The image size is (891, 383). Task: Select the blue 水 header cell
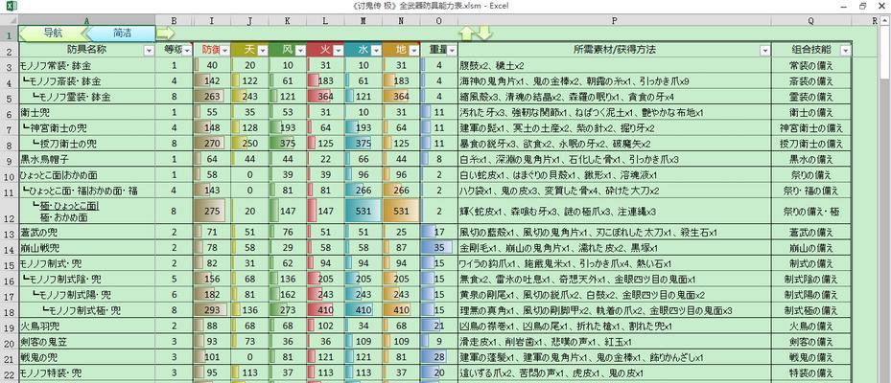pos(363,50)
